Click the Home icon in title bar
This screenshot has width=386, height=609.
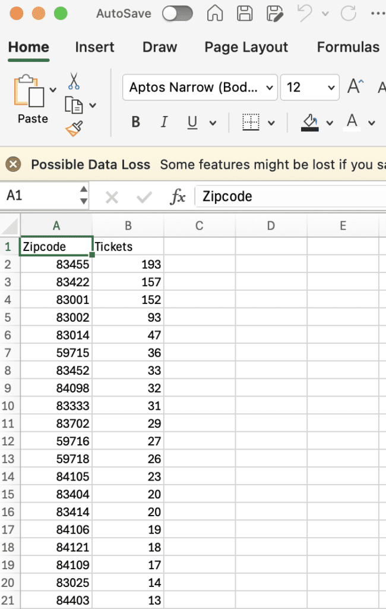point(214,13)
